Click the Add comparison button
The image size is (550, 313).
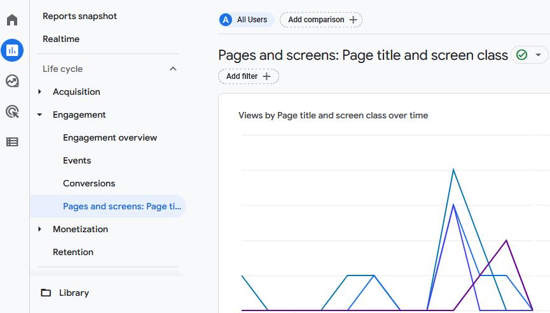(x=321, y=20)
